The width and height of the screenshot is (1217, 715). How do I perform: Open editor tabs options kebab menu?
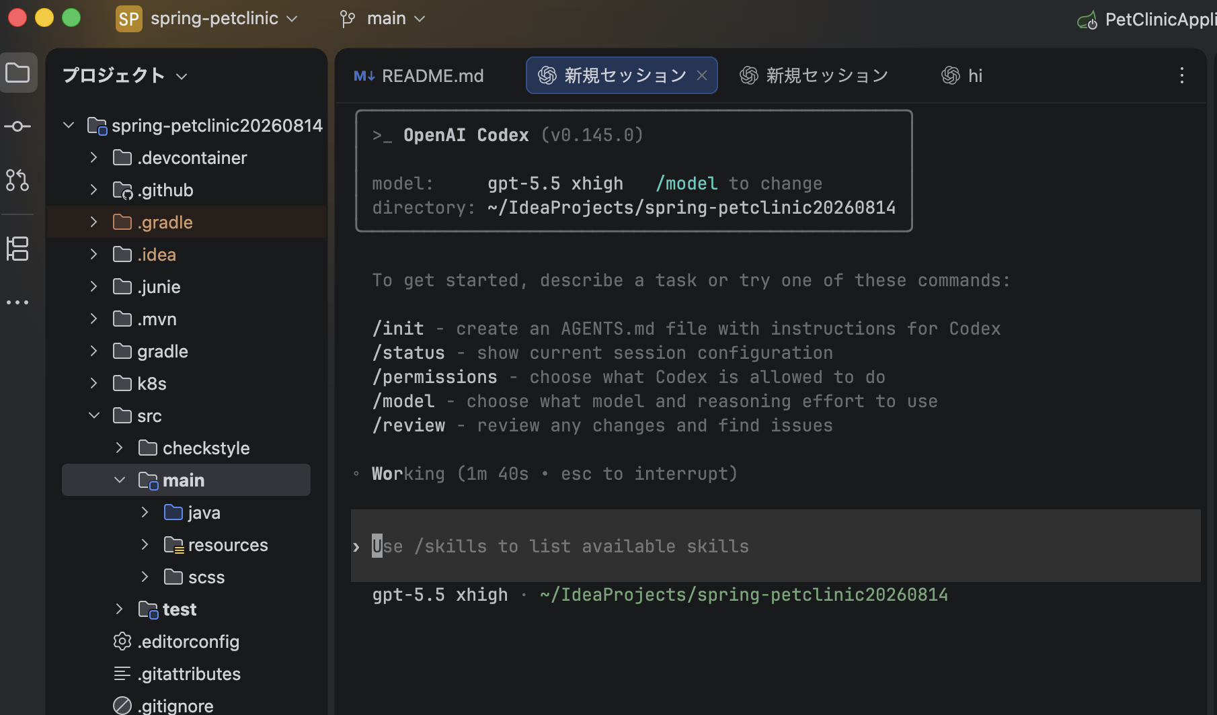pos(1181,75)
